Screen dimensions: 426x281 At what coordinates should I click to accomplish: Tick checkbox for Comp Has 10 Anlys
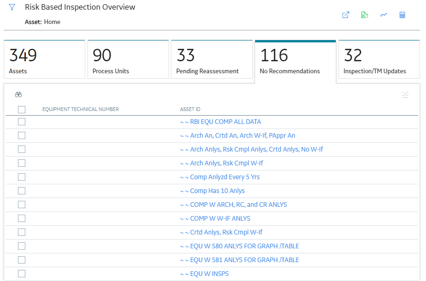point(22,191)
